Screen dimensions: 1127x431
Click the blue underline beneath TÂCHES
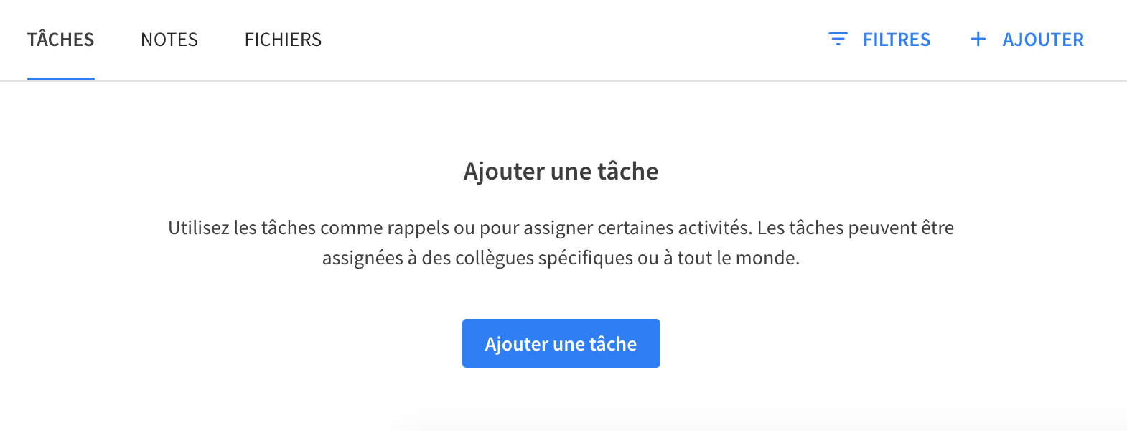(x=61, y=79)
